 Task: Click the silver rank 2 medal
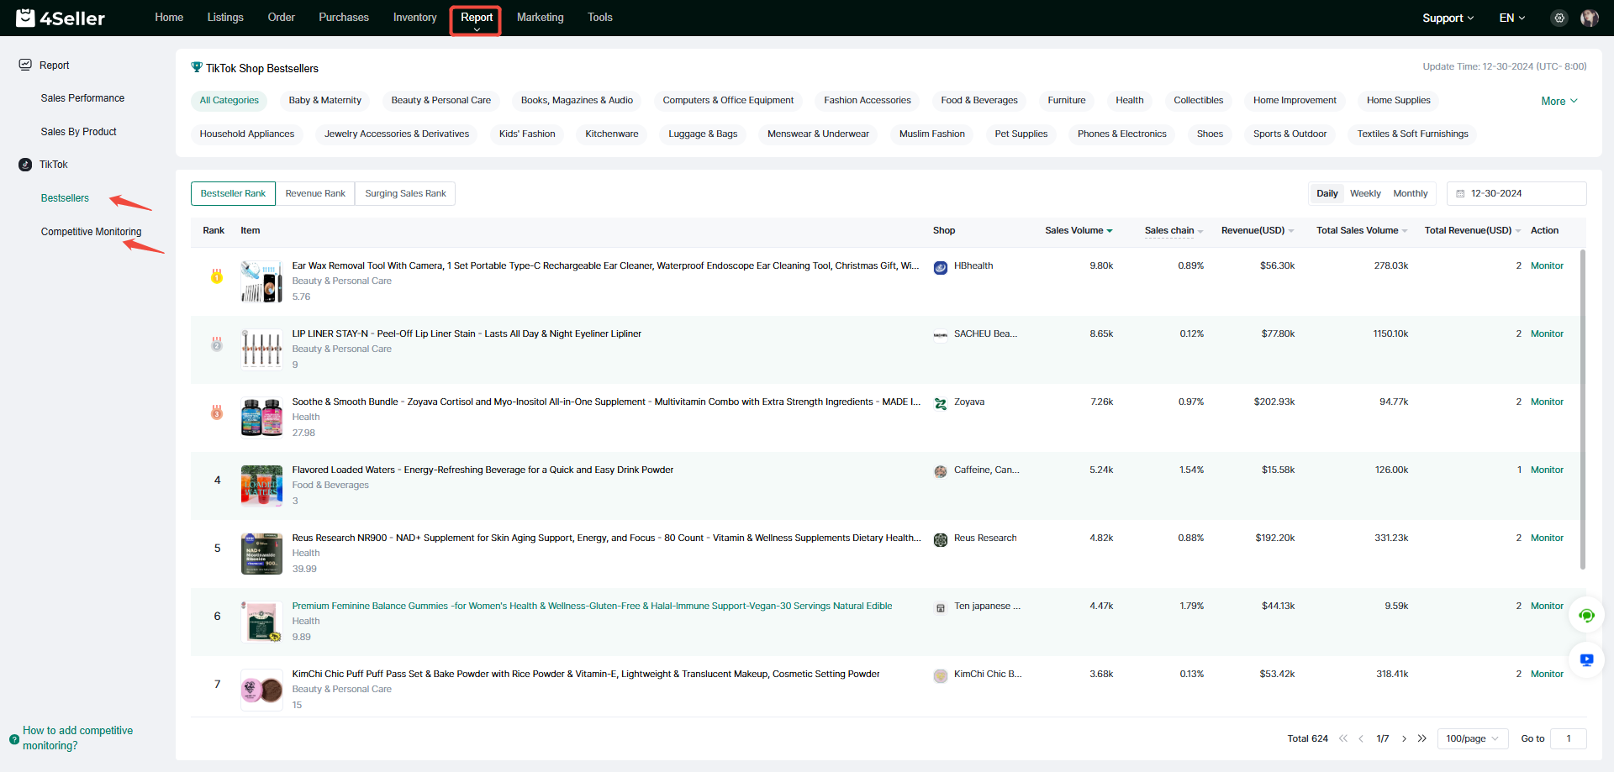coord(217,344)
